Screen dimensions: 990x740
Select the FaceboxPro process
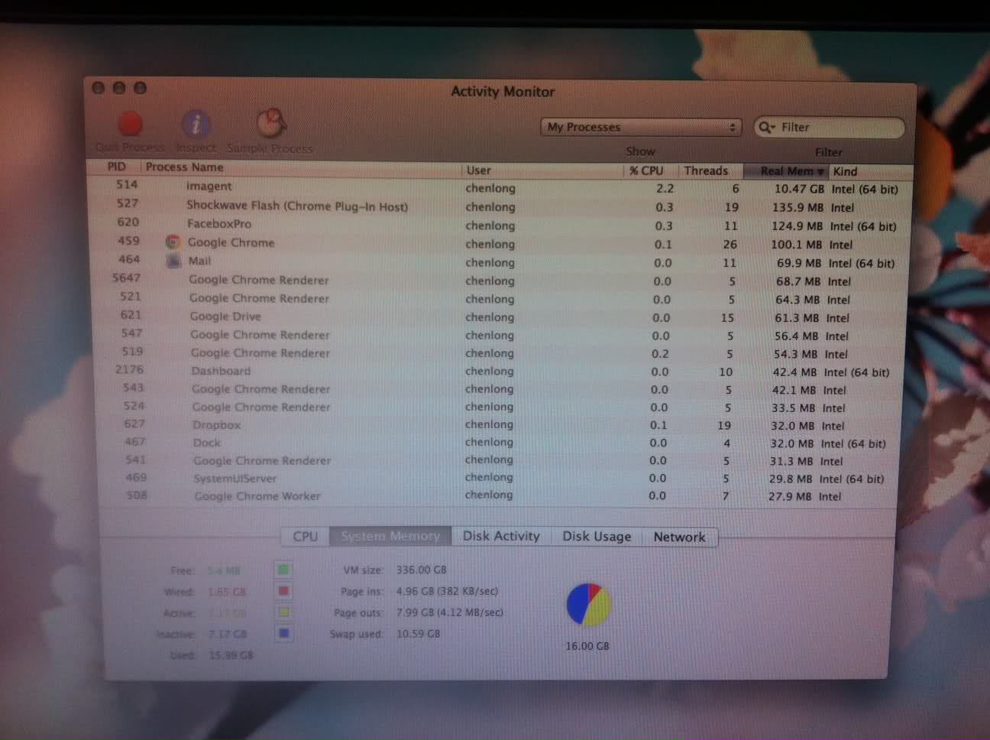click(500, 225)
